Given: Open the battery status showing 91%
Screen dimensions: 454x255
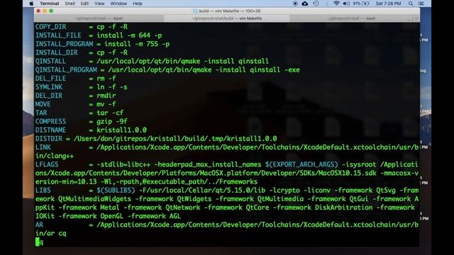Looking at the screenshot, I should [361, 4].
